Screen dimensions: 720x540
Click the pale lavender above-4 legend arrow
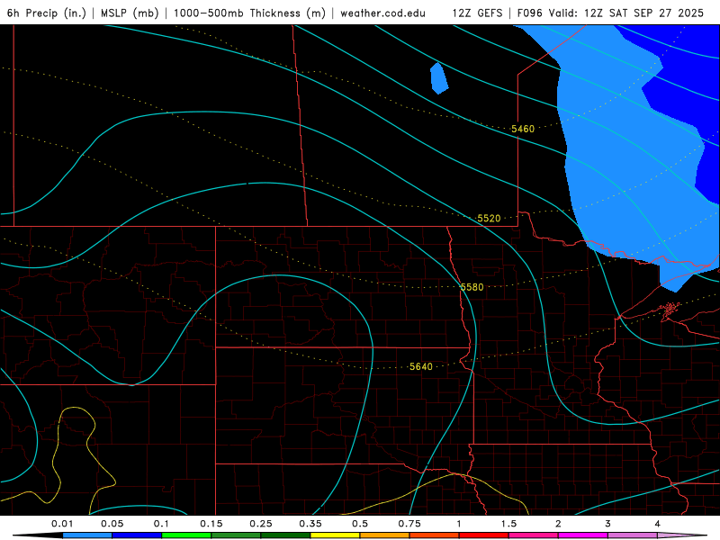pos(682,535)
